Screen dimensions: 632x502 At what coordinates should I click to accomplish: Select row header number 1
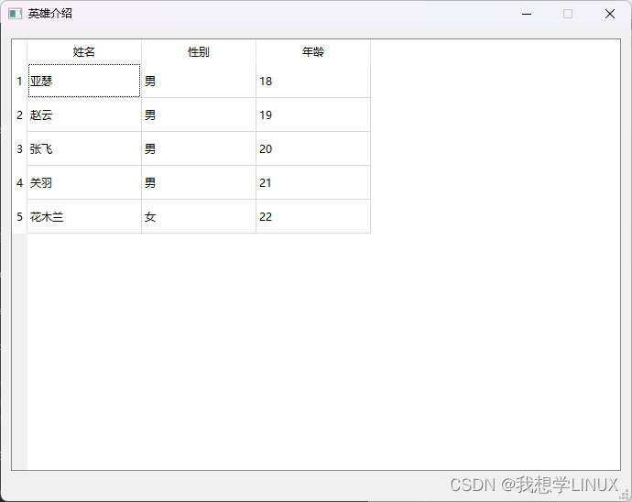point(19,81)
